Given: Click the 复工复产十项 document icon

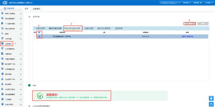Looking at the screenshot, I should 2,64.
